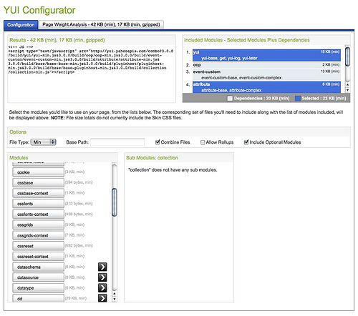The image size is (358, 316).
Task: Click the attribute included module row
Action: (x=266, y=87)
